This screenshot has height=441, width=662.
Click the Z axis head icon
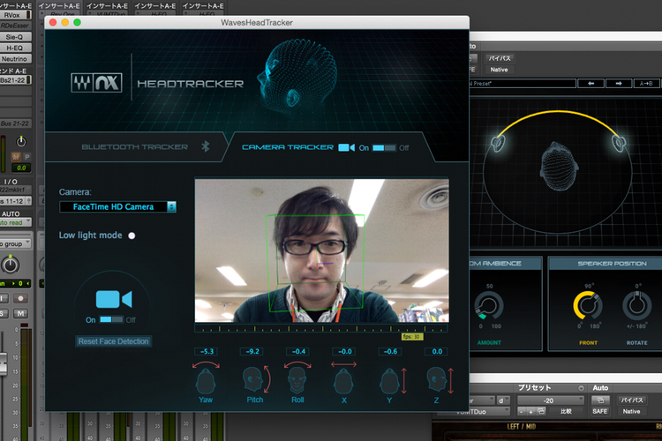[440, 380]
